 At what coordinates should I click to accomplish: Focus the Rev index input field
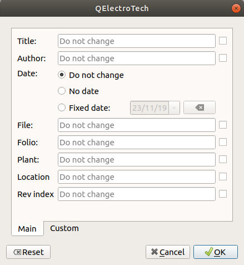pos(137,194)
